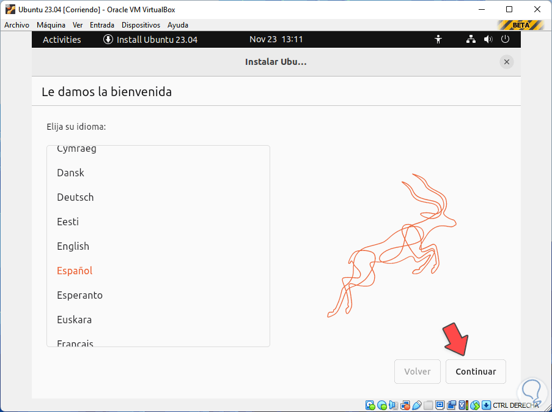Screen dimensions: 552x412
Task: Open Activities overview
Action: [x=62, y=39]
